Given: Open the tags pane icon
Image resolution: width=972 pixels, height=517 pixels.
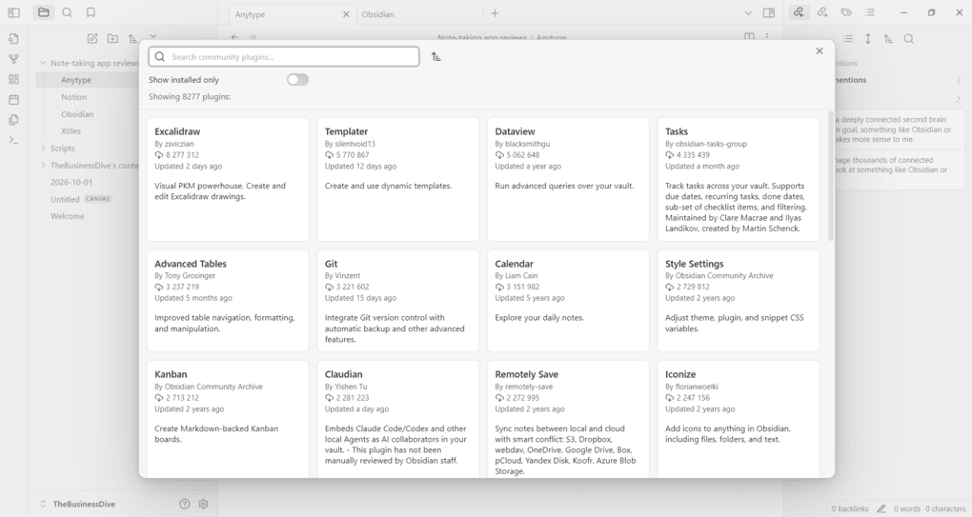Looking at the screenshot, I should 846,12.
